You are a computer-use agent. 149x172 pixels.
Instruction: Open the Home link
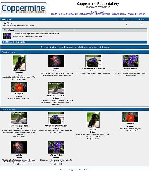(94, 12)
